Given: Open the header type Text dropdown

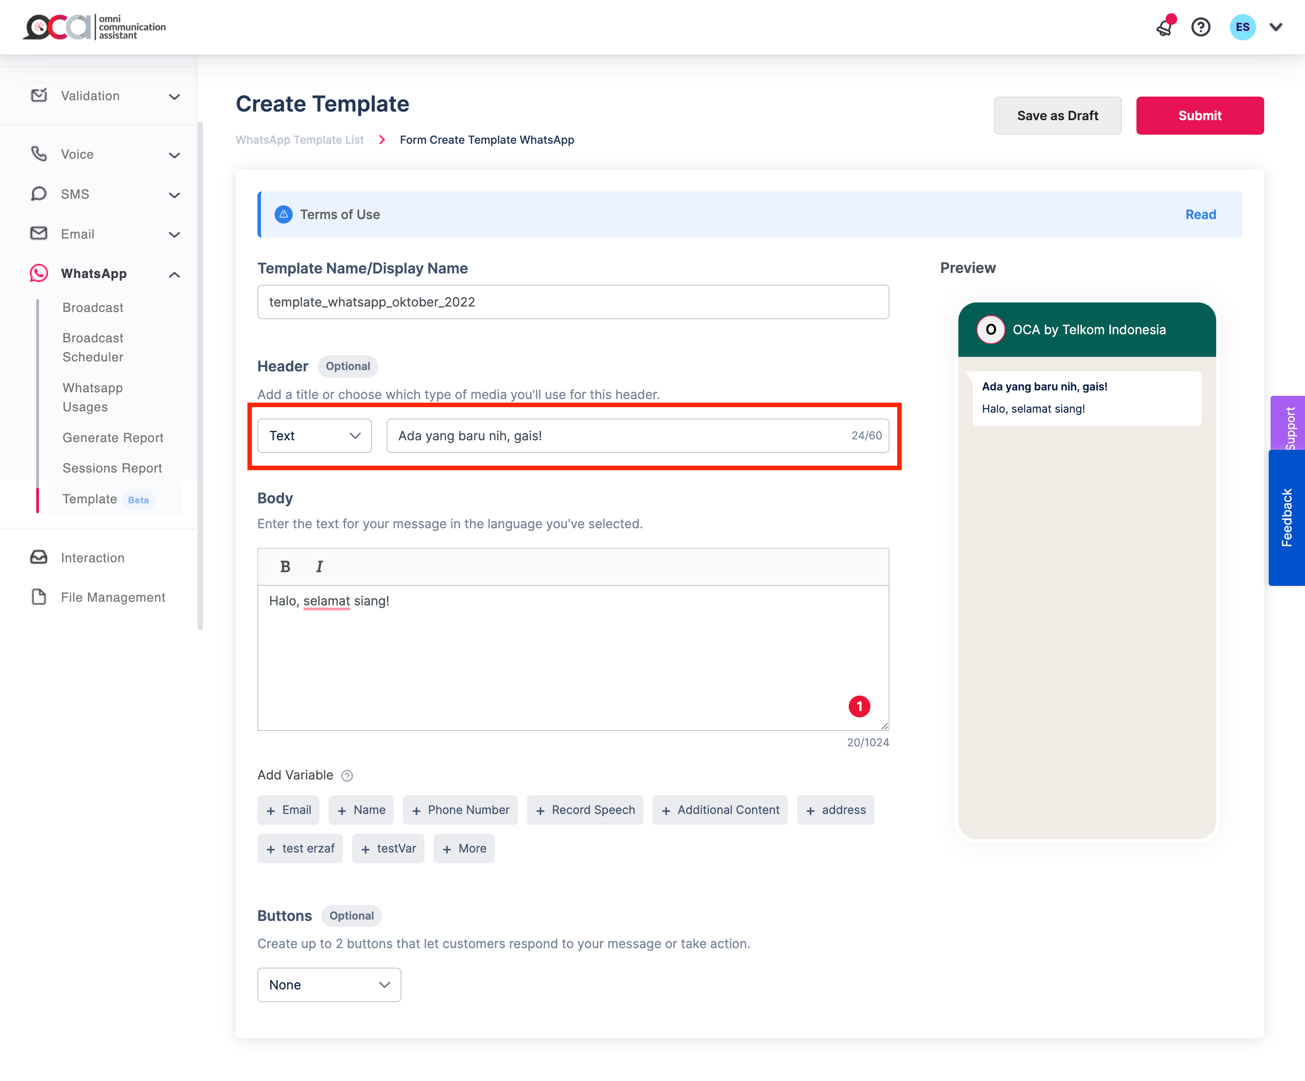Looking at the screenshot, I should 314,436.
